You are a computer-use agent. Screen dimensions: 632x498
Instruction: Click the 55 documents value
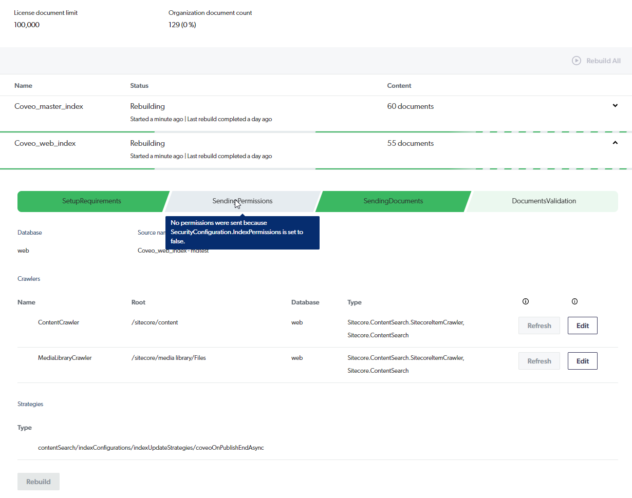(411, 143)
